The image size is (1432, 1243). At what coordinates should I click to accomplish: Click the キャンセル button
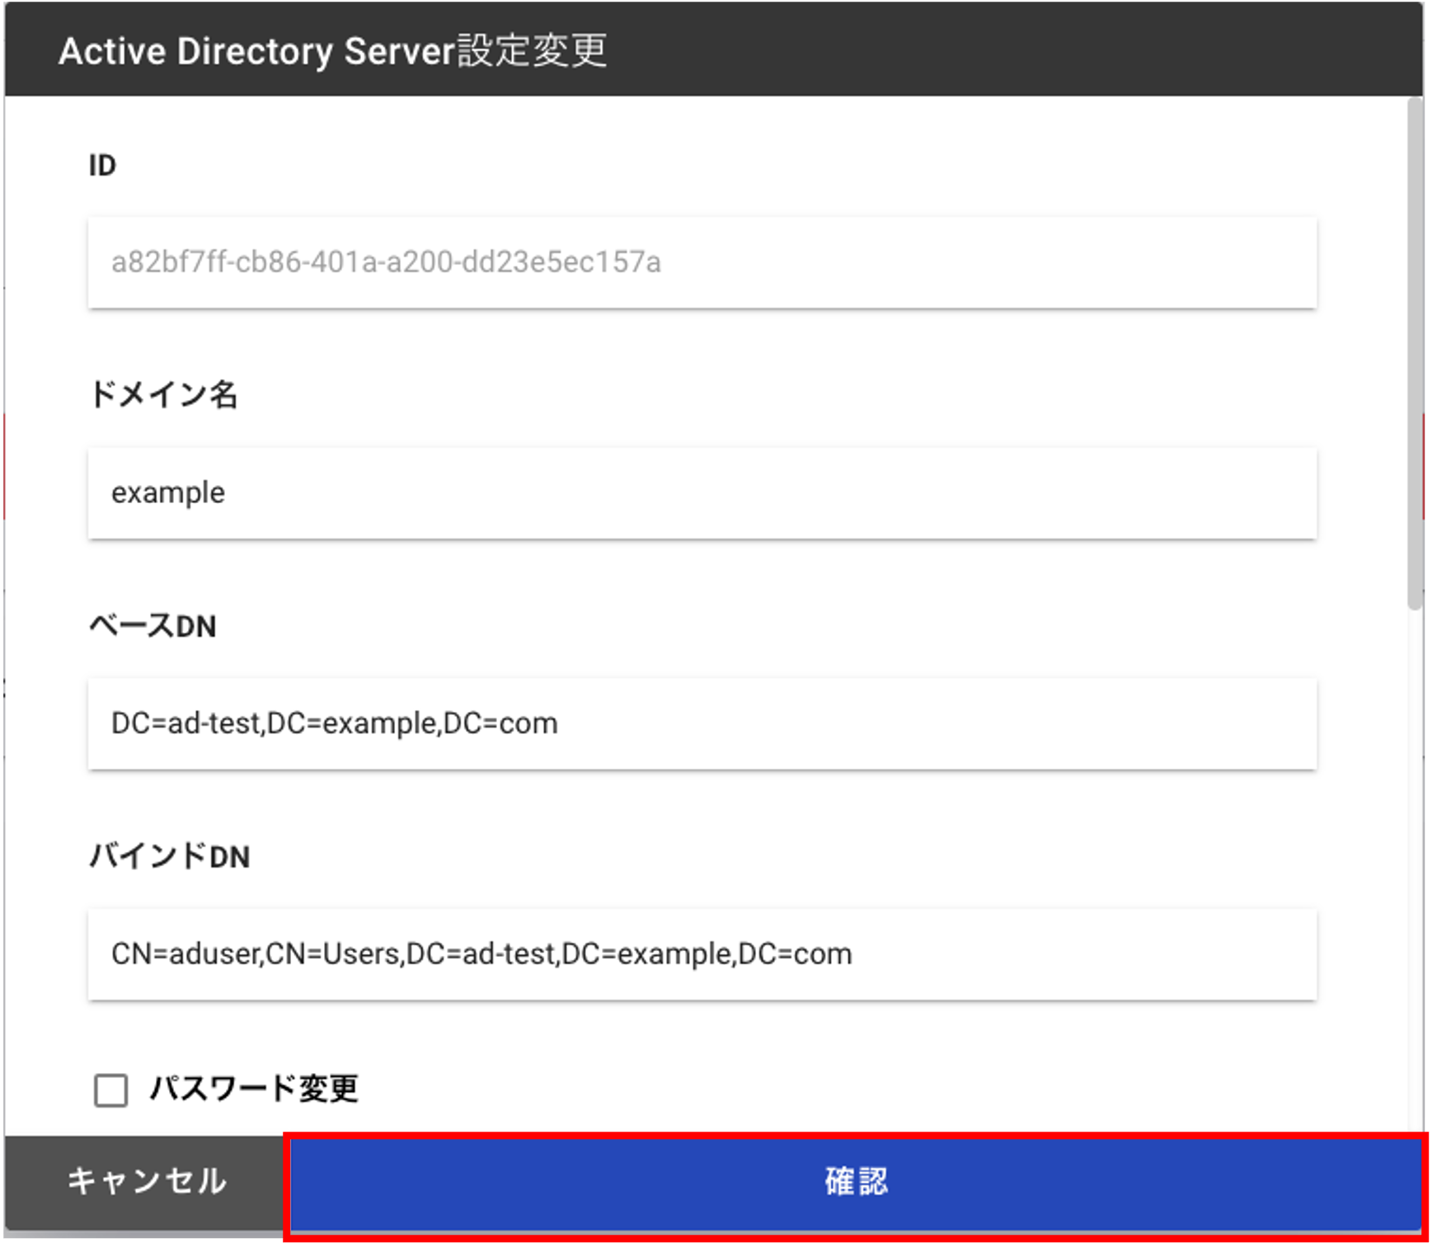click(x=147, y=1182)
